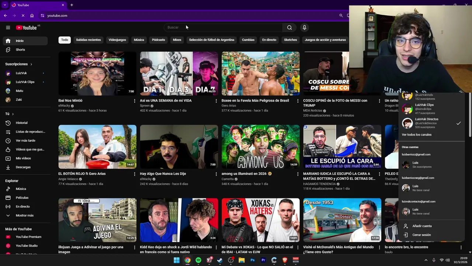Screen dimensions: 472x266
Task: Go back in the browser
Action: (x=5, y=16)
